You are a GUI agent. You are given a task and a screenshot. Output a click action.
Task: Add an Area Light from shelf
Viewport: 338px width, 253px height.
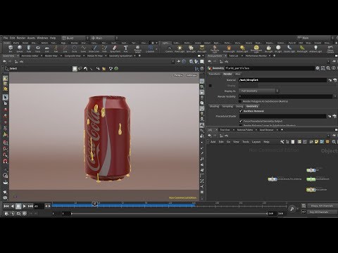click(x=201, y=48)
